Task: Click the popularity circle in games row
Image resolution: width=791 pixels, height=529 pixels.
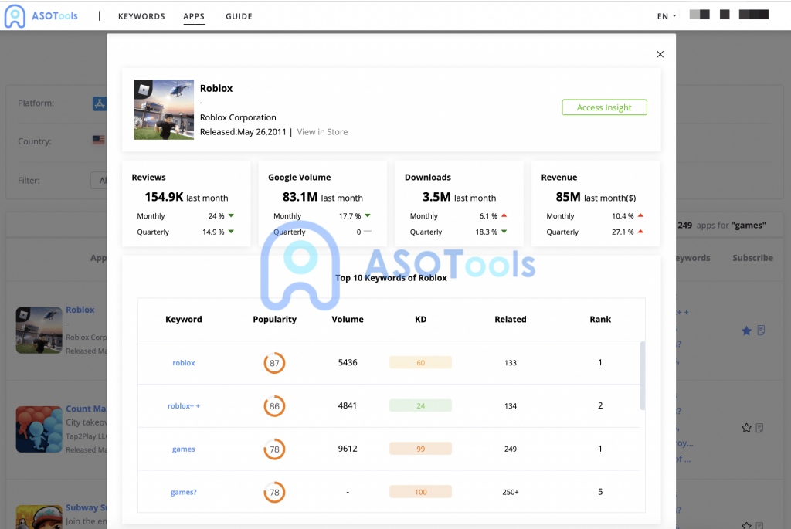Action: pyautogui.click(x=274, y=449)
